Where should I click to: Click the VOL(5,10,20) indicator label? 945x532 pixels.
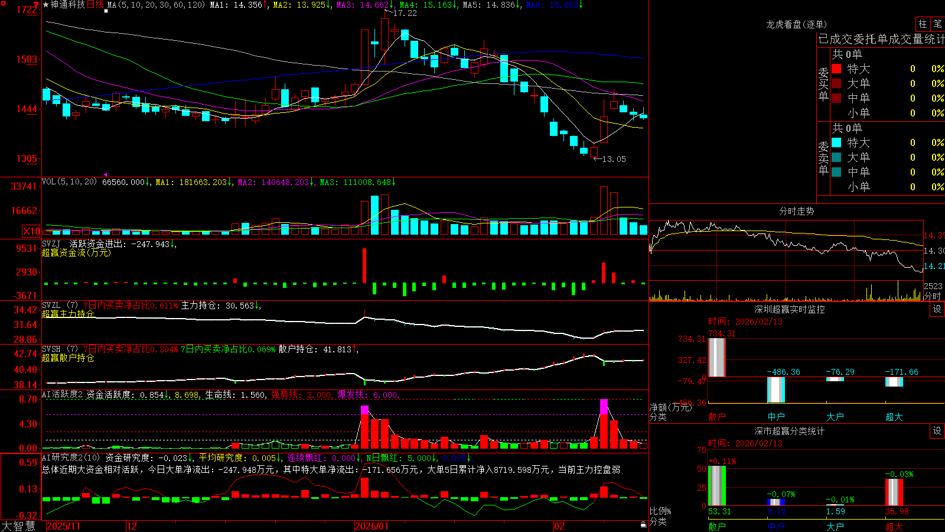[69, 181]
